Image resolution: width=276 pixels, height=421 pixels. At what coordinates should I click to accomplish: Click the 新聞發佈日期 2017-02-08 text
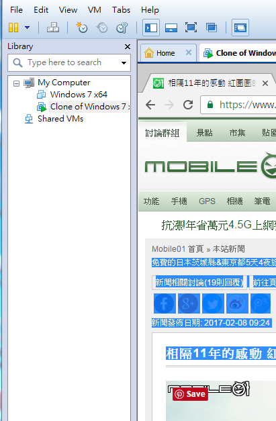[x=211, y=322]
